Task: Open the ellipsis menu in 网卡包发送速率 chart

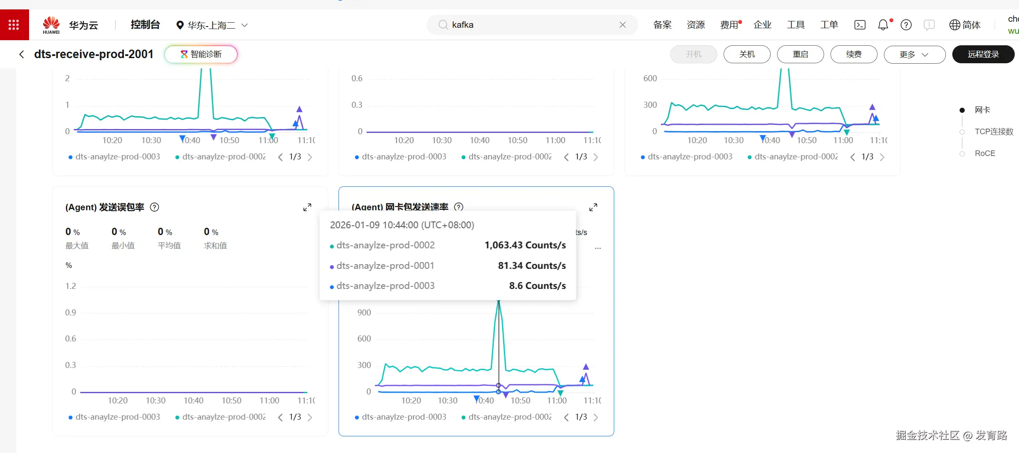Action: tap(598, 248)
